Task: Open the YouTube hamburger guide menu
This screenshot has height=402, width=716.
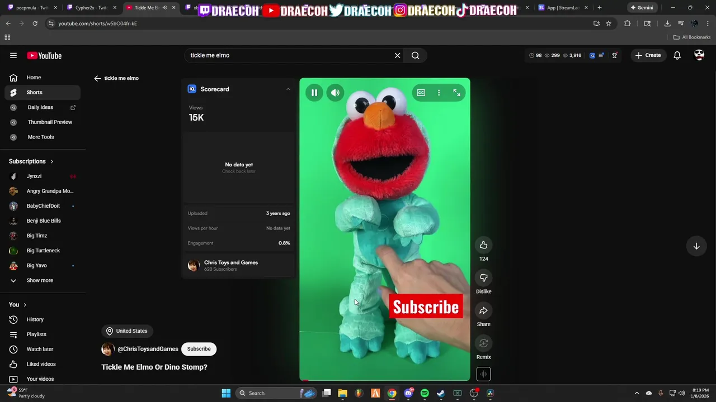Action: pos(13,55)
